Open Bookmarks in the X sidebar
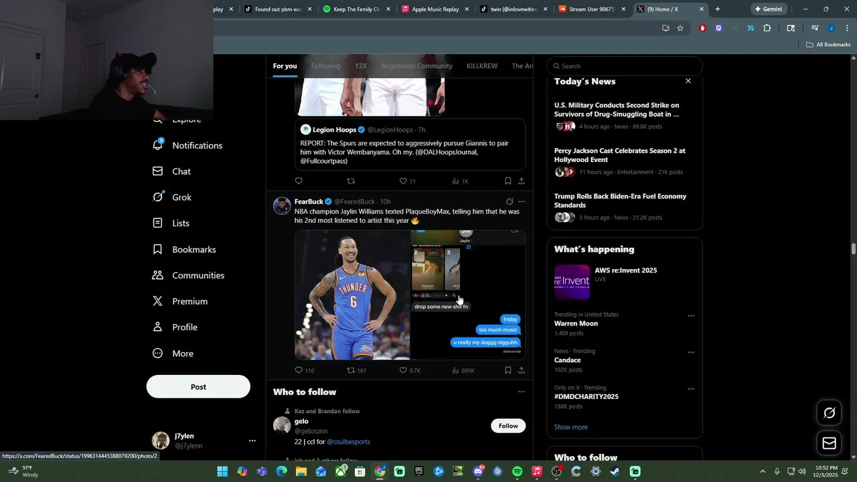This screenshot has height=482, width=857. [x=184, y=249]
